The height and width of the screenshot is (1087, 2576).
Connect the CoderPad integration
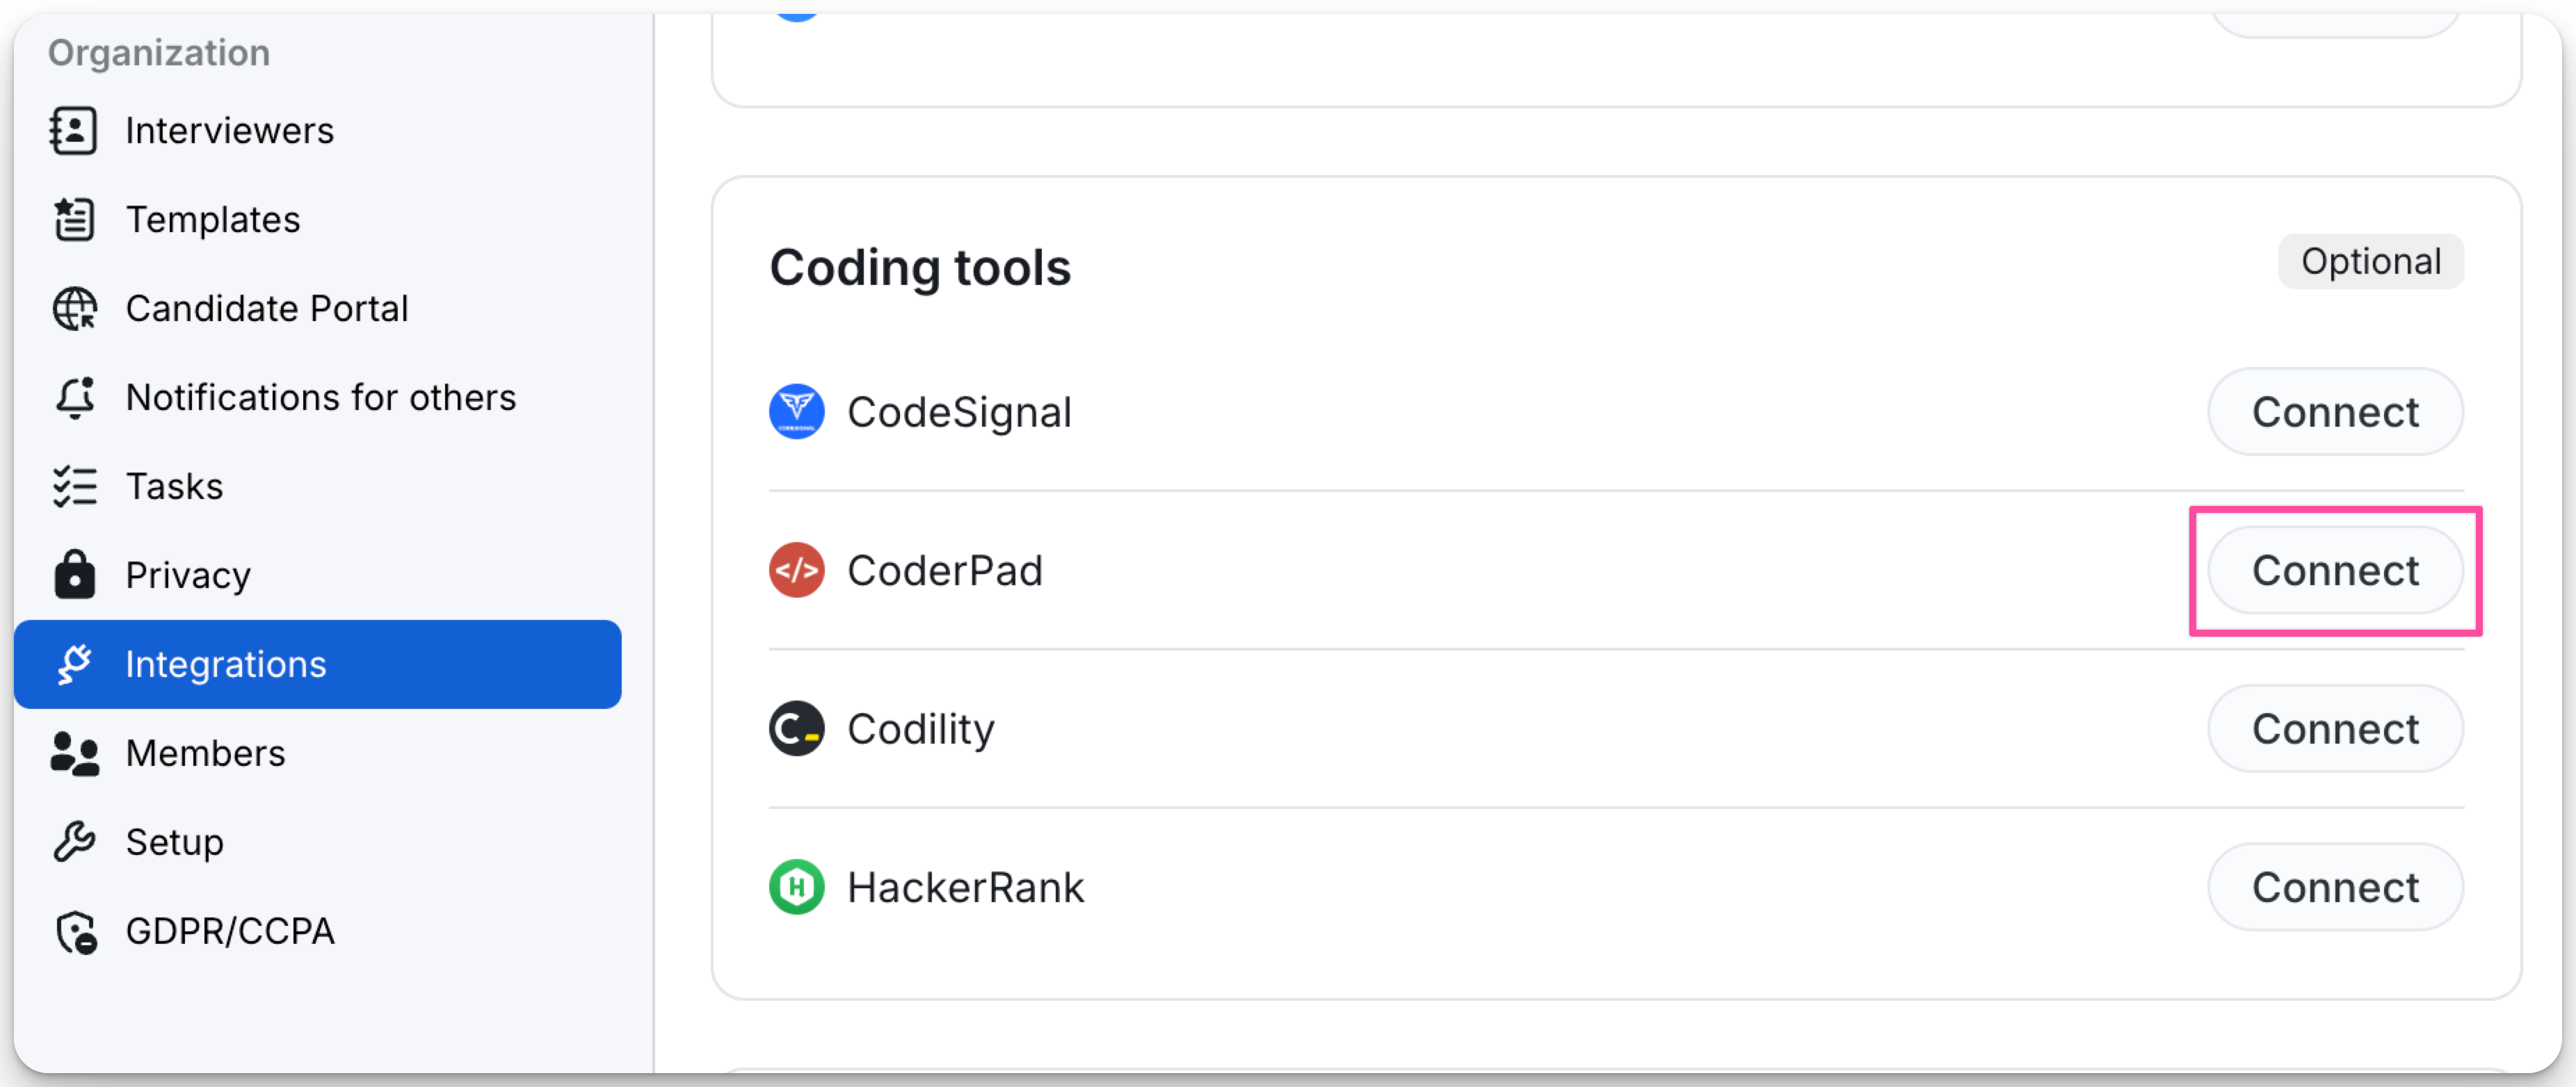pos(2334,571)
